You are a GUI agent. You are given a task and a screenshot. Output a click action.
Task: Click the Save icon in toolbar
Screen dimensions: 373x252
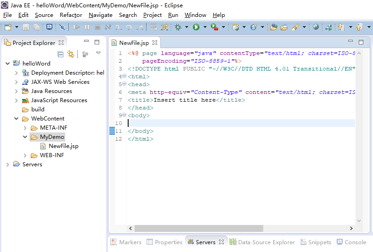(26, 27)
